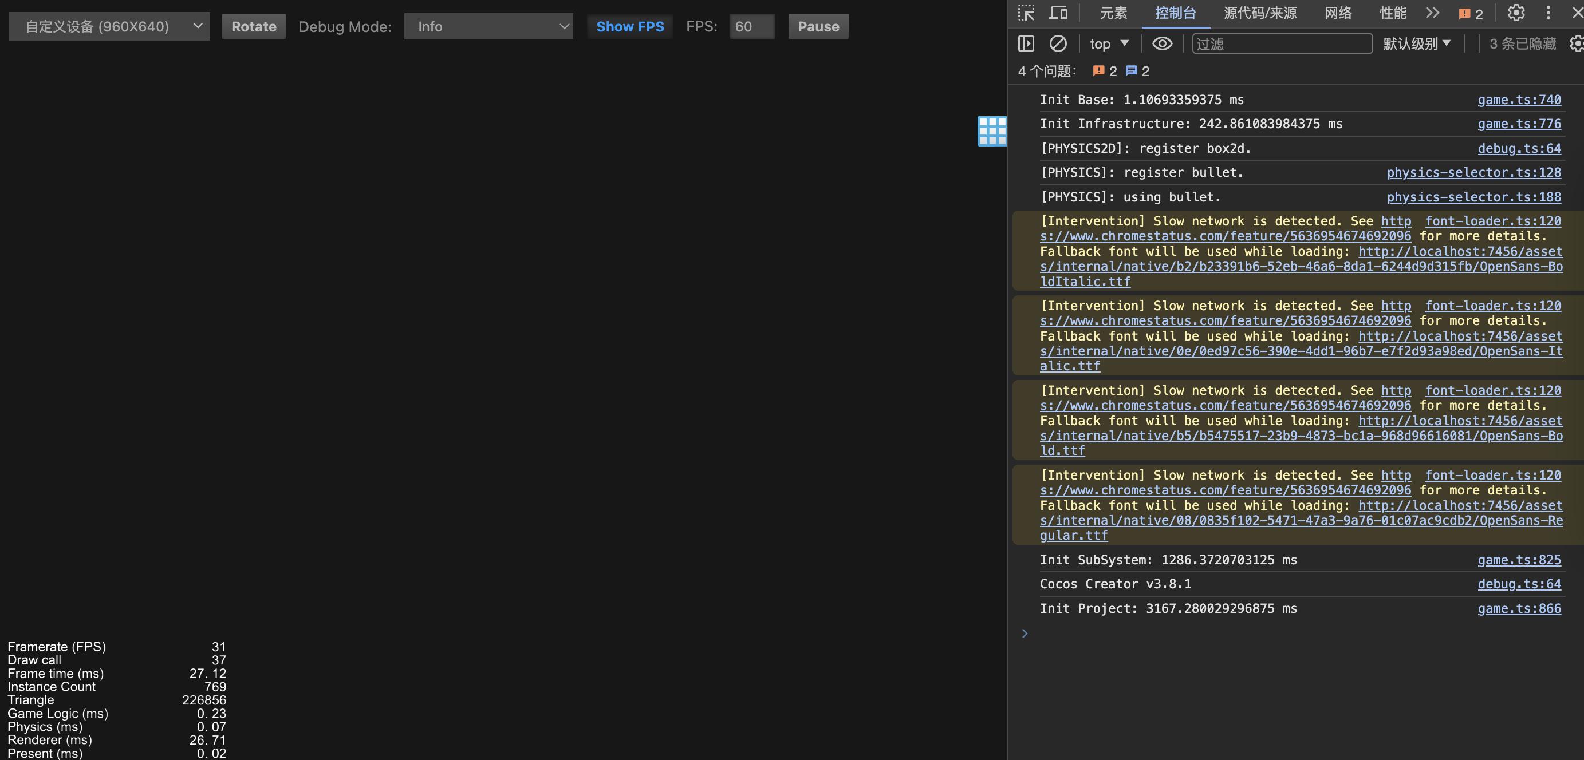
Task: Toggle the Show FPS button
Action: tap(630, 26)
